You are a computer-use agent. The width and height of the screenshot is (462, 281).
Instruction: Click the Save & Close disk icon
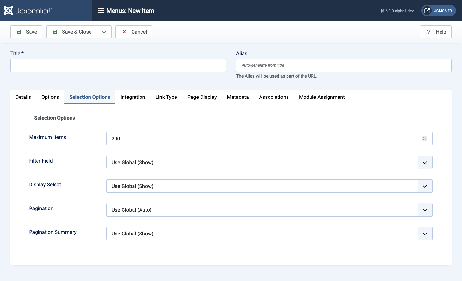click(55, 32)
